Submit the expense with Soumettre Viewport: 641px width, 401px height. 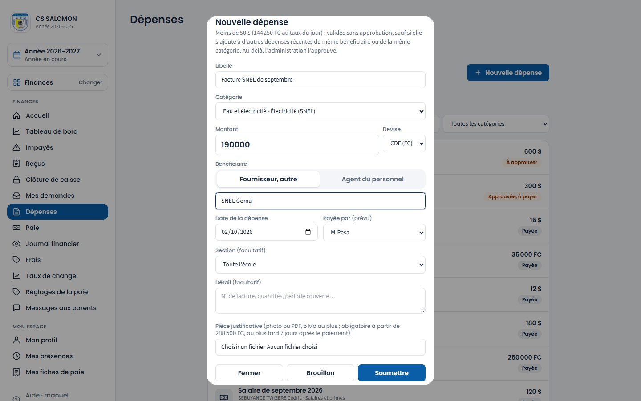point(392,373)
